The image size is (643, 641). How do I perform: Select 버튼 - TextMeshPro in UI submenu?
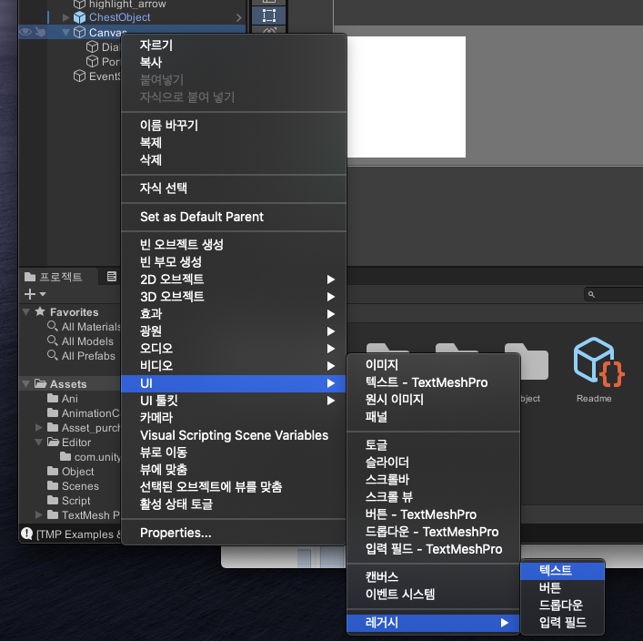pos(434,514)
